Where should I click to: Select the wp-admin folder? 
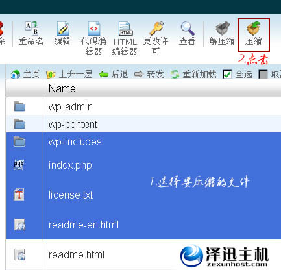tap(143, 106)
